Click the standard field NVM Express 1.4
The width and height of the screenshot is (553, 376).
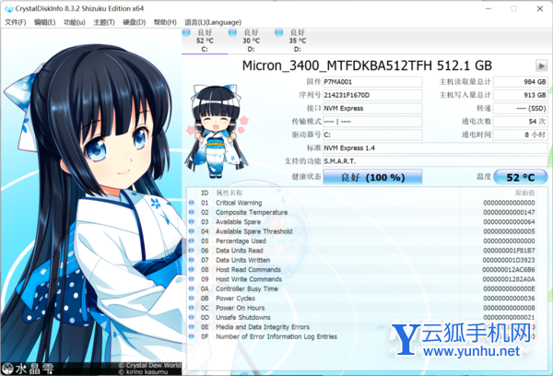436,147
